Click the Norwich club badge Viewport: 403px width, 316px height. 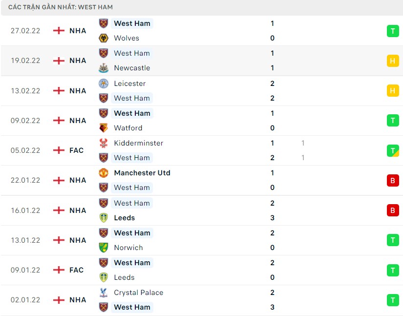[x=104, y=248]
